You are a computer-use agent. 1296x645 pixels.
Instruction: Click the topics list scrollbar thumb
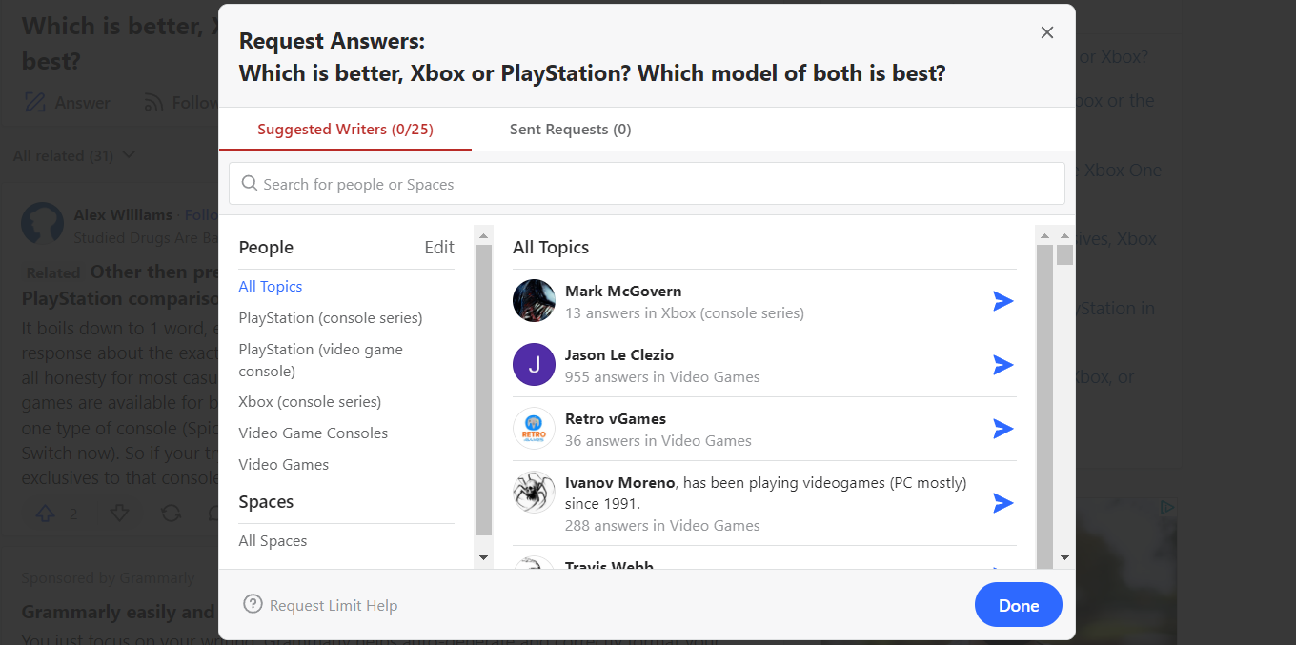pos(483,390)
